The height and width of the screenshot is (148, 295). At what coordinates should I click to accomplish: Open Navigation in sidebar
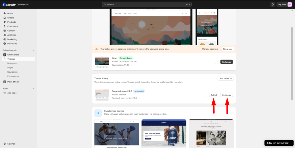(12, 72)
